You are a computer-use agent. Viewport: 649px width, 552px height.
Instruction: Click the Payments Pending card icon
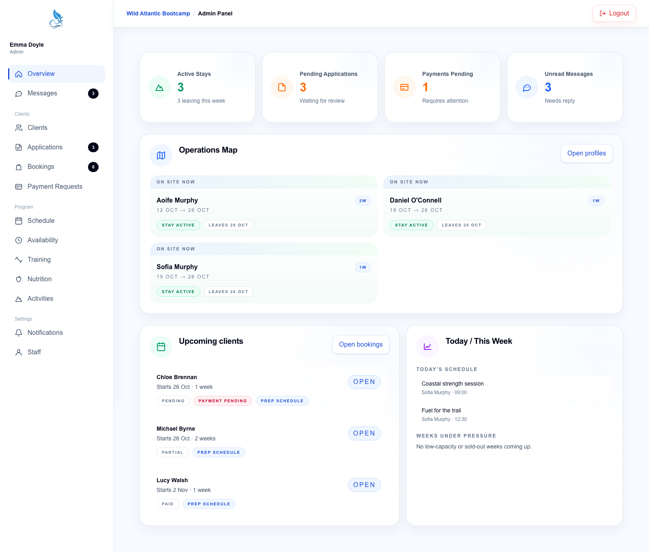tap(404, 87)
